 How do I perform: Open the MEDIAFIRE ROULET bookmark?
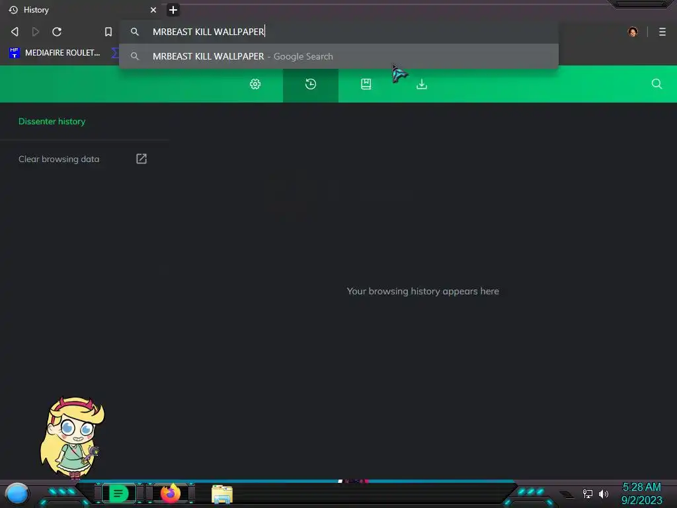[55, 53]
